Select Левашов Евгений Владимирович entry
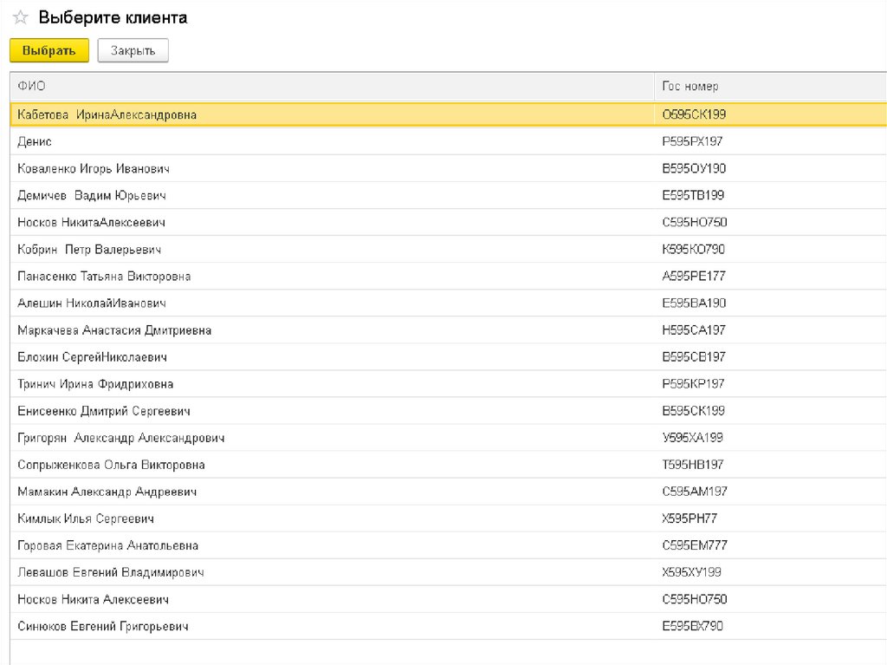 coord(111,572)
